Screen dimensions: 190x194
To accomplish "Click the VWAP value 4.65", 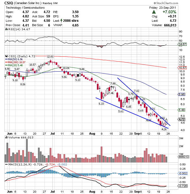I will 75,25.
